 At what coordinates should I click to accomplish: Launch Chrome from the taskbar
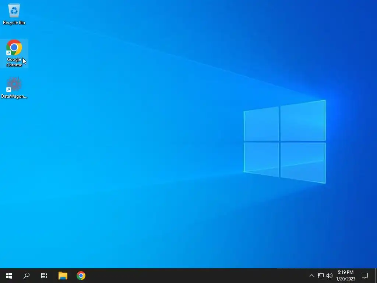(81, 276)
